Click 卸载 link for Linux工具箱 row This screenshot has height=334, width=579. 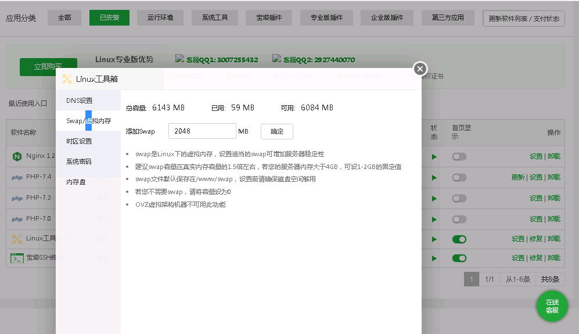pyautogui.click(x=554, y=239)
